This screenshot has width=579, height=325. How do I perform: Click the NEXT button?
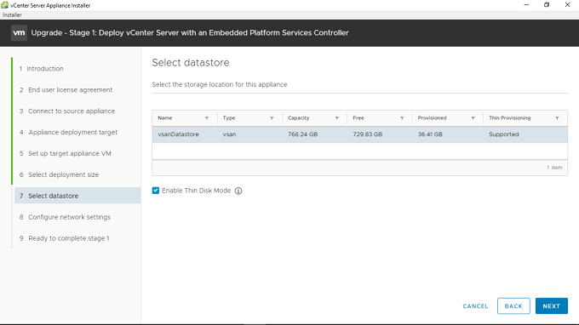551,305
